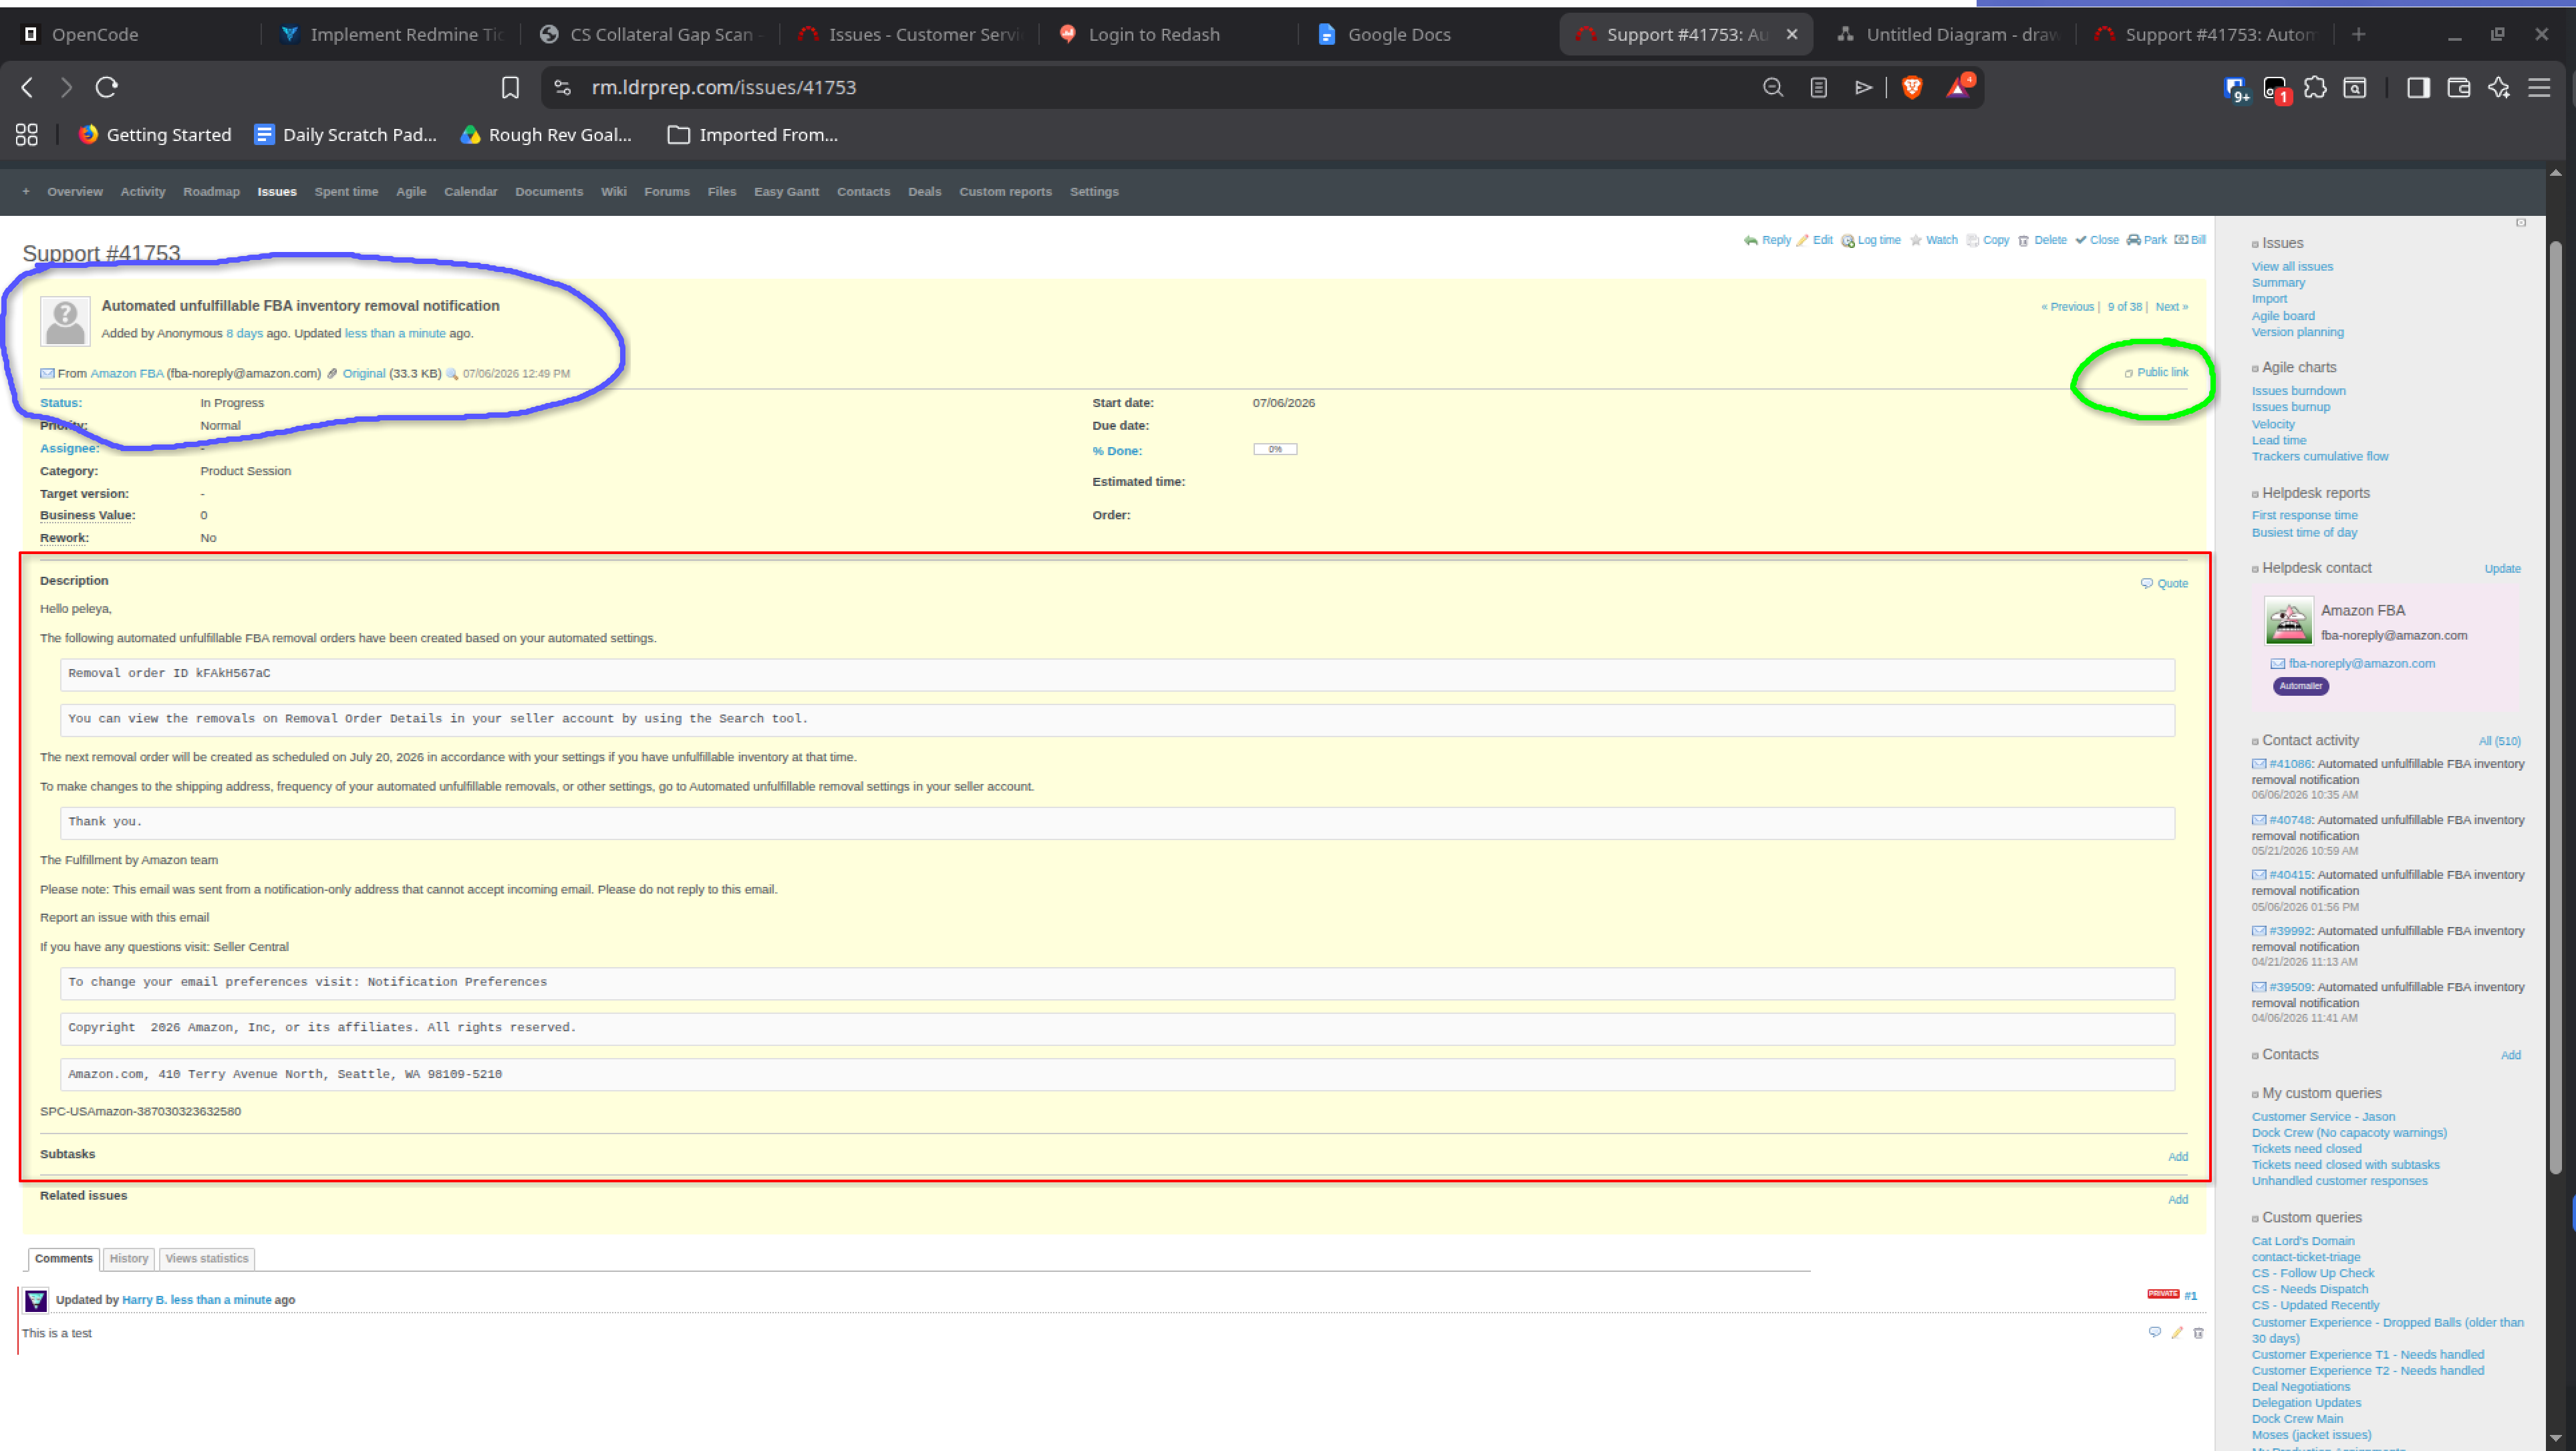The height and width of the screenshot is (1451, 2576).
Task: Open Getting Started bookmark
Action: pos(155,135)
